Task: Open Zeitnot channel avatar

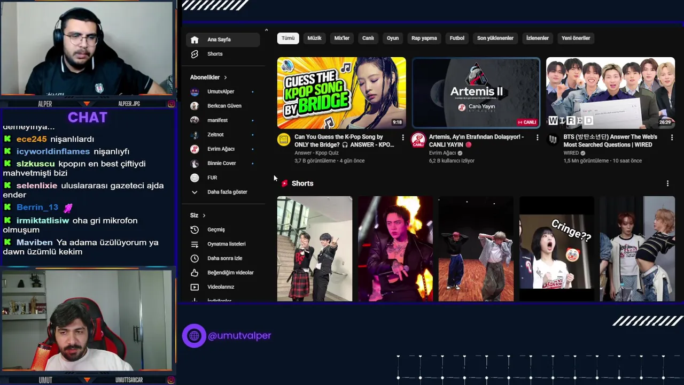Action: click(x=195, y=135)
